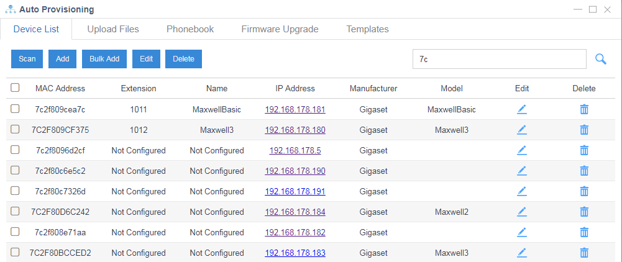
Task: Open IP link 192.168.178.184
Action: (295, 212)
